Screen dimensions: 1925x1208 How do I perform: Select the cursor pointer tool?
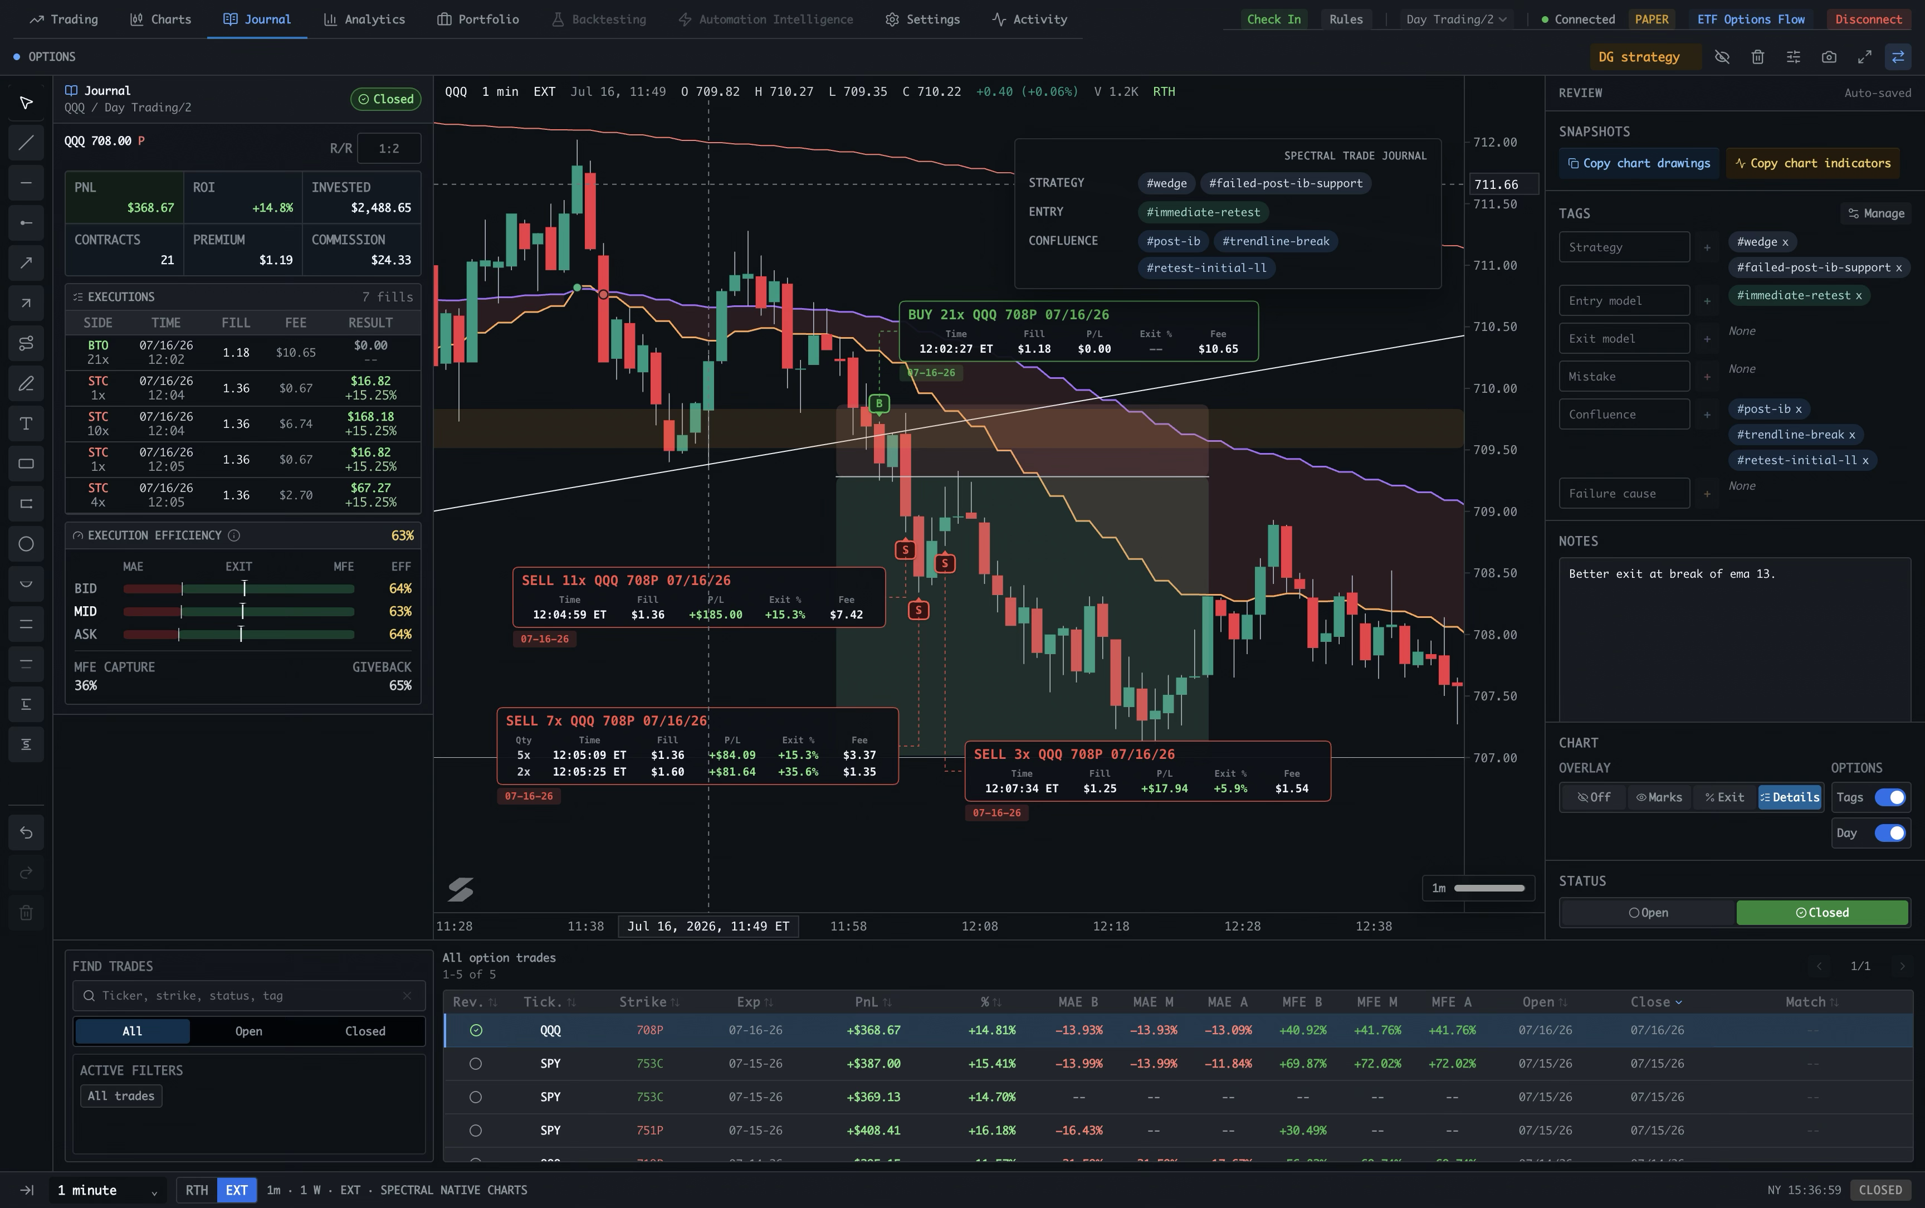click(26, 103)
